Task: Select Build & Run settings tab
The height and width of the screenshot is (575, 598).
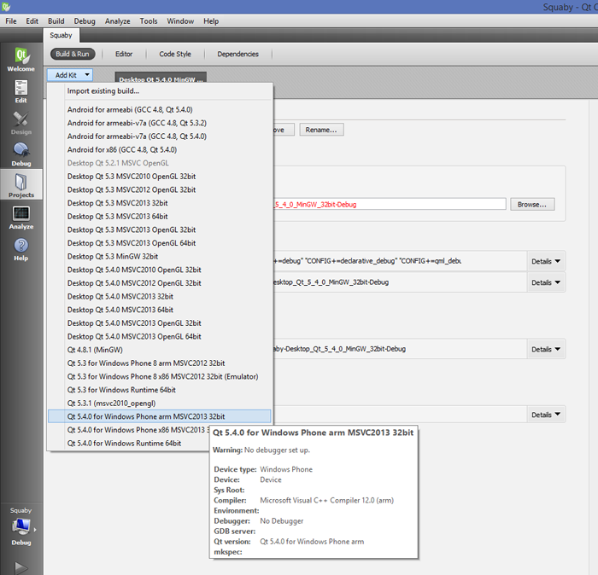Action: point(73,54)
